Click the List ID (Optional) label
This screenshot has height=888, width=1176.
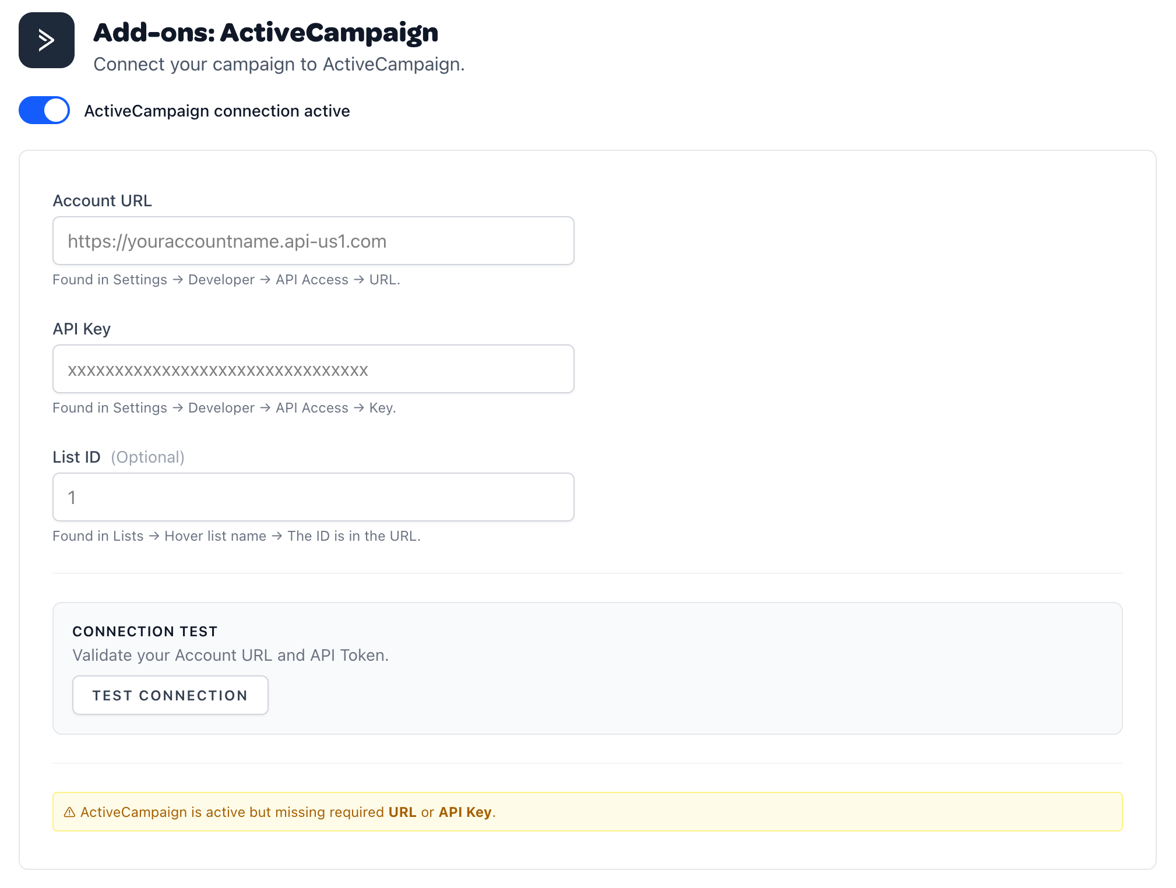point(118,457)
